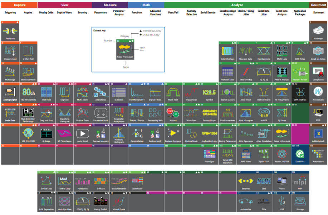Click the Auto-Scroll play icon
Viewport: 328px width, 215px height.
[x=83, y=134]
